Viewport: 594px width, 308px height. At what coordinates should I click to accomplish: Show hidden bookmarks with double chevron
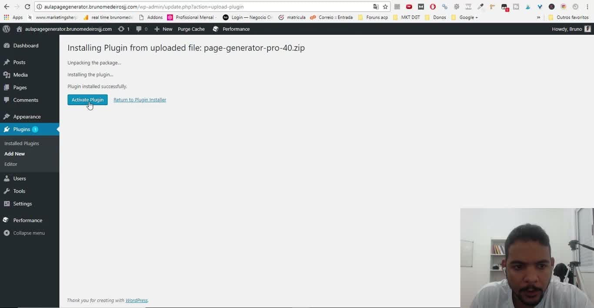click(x=538, y=17)
